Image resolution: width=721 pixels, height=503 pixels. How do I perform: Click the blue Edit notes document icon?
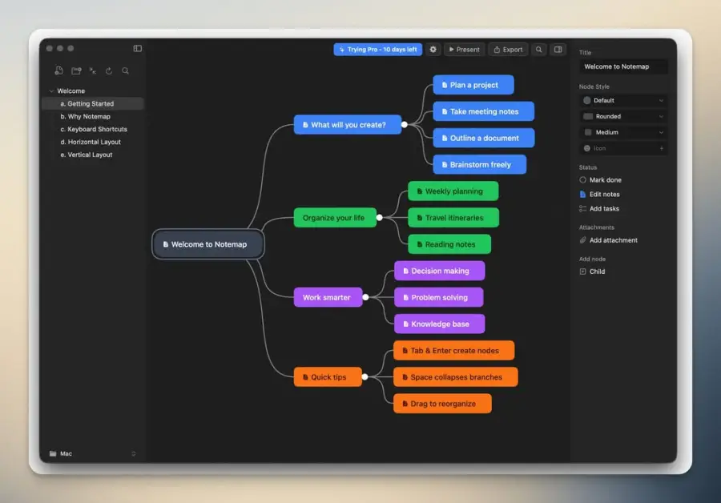582,195
